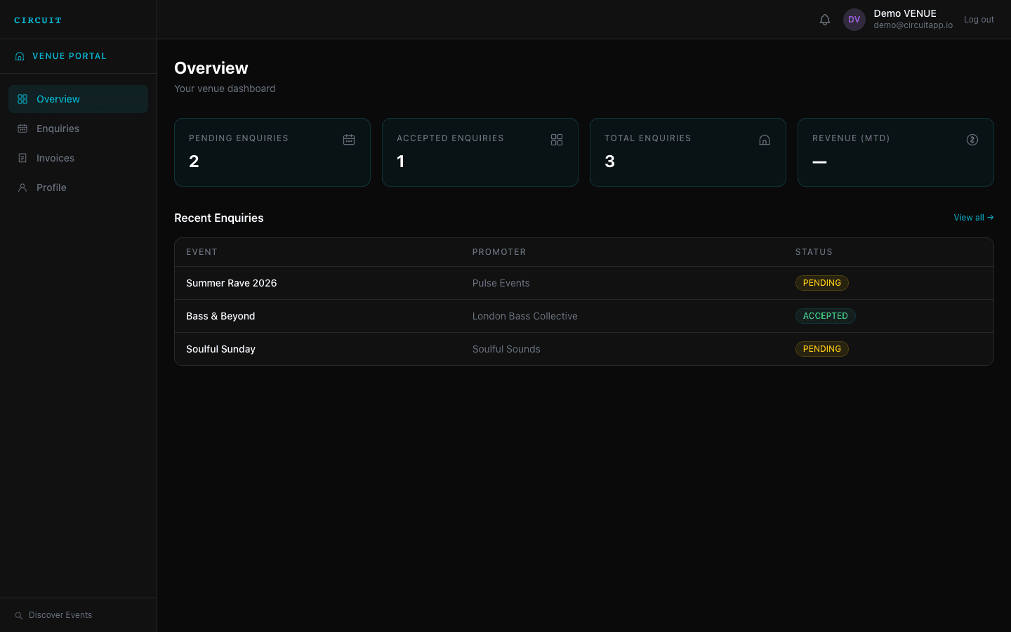Select the Summer Rave 2026 row

coord(584,283)
